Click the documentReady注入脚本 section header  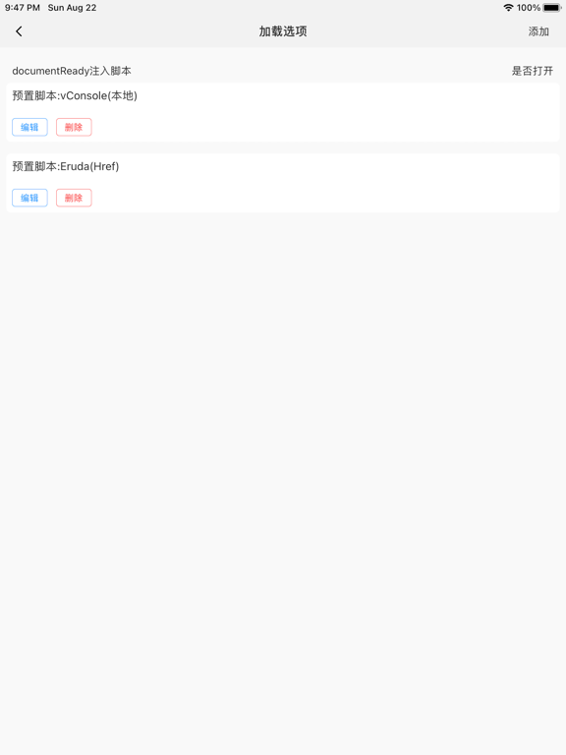(72, 71)
